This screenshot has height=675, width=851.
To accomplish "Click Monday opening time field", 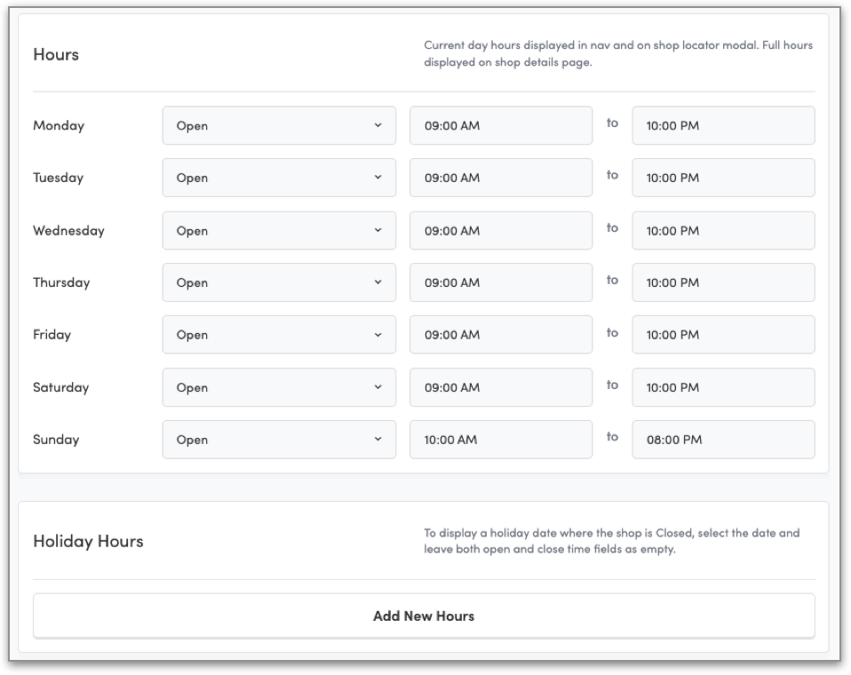I will [500, 125].
